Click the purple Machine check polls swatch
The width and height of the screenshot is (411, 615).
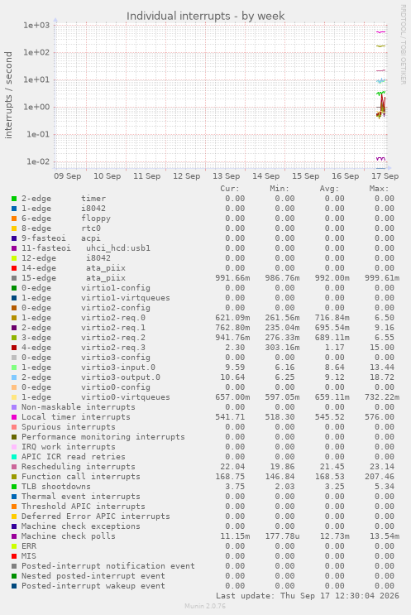(x=14, y=536)
